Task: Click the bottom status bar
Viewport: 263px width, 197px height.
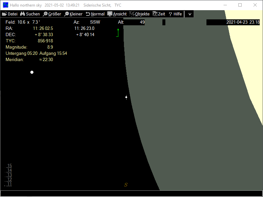Action: click(x=131, y=193)
